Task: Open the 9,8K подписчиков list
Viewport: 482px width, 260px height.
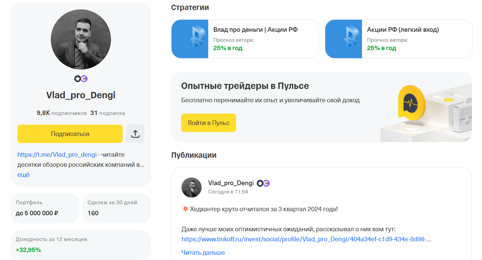Action: pos(62,113)
